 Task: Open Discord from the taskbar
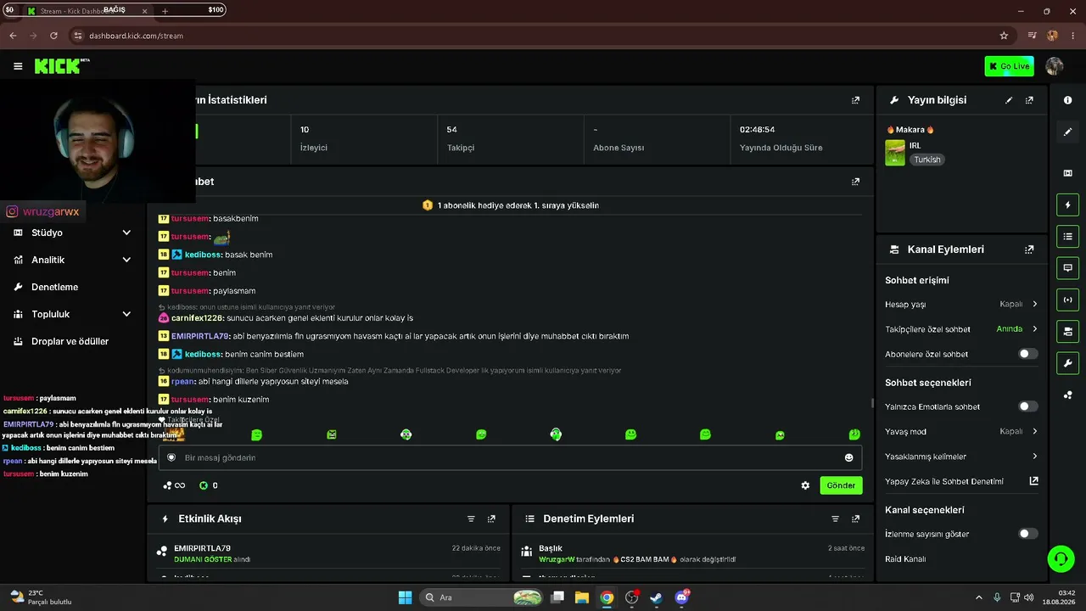click(681, 597)
